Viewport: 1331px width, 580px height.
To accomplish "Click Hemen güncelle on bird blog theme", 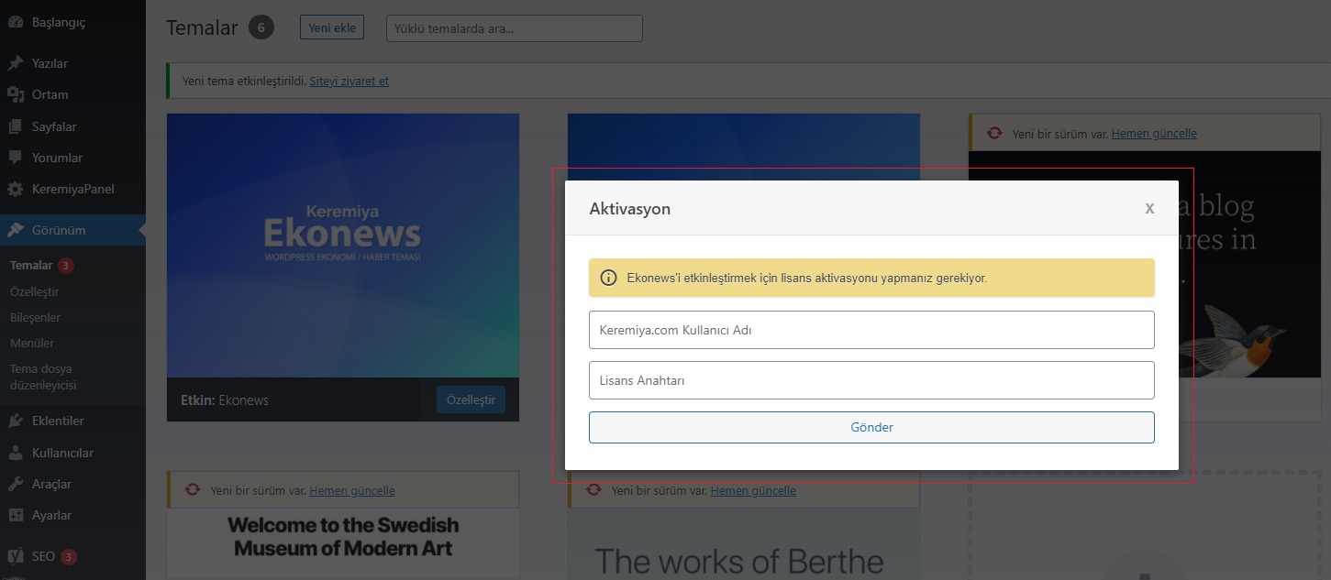I will 1154,134.
